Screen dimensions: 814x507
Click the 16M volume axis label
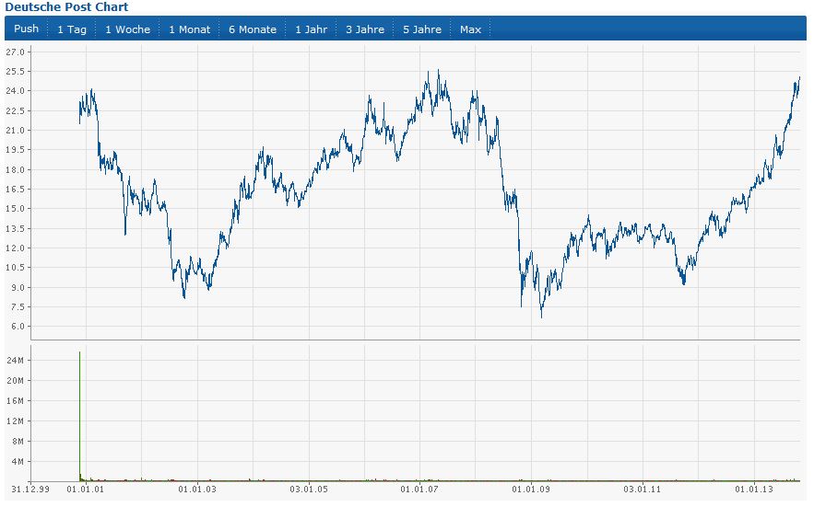[x=15, y=401]
